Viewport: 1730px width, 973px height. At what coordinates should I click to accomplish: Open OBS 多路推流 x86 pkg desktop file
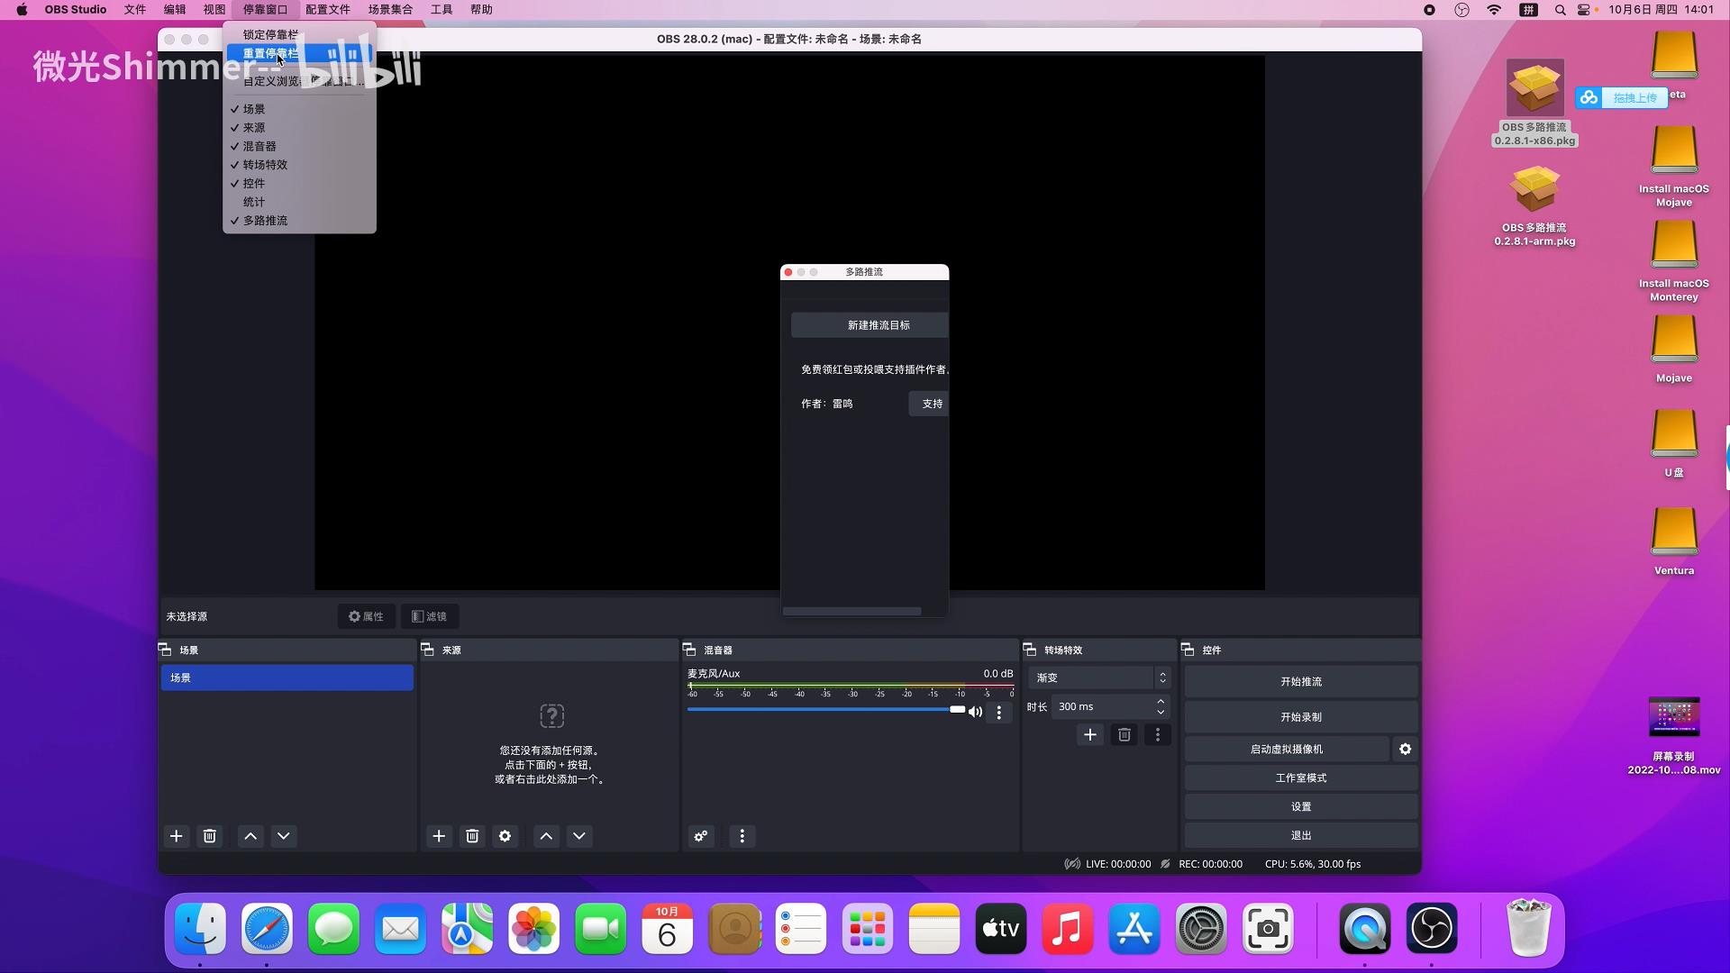1535,103
